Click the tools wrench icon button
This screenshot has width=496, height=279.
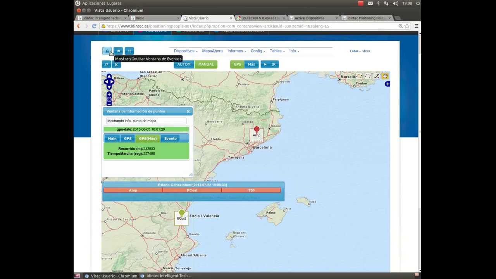coord(116,64)
